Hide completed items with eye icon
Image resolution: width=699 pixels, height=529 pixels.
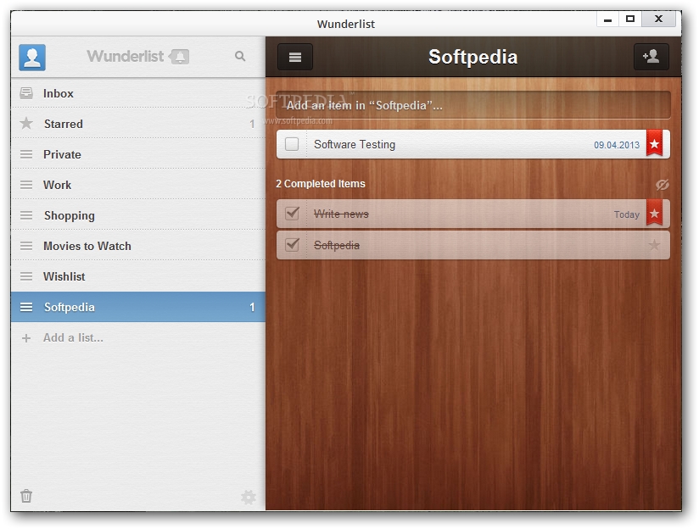[x=663, y=184]
